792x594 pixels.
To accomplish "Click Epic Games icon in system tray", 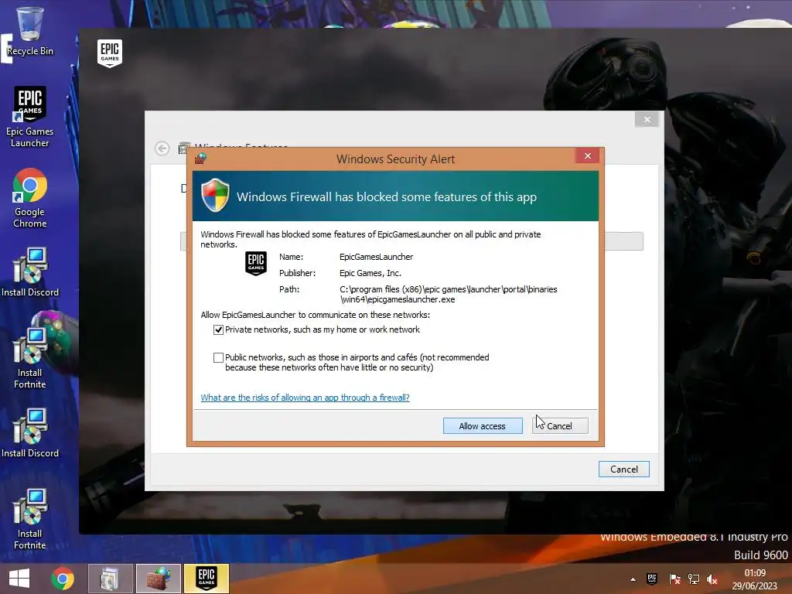I will tap(652, 579).
